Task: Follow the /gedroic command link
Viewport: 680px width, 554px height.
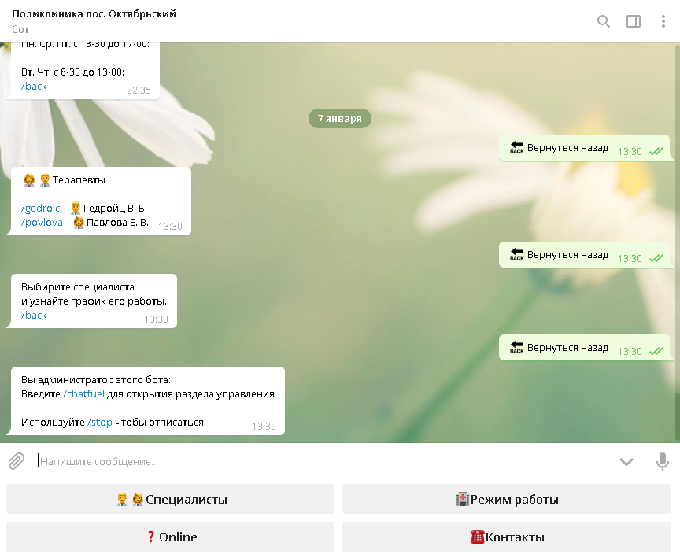Action: click(40, 208)
